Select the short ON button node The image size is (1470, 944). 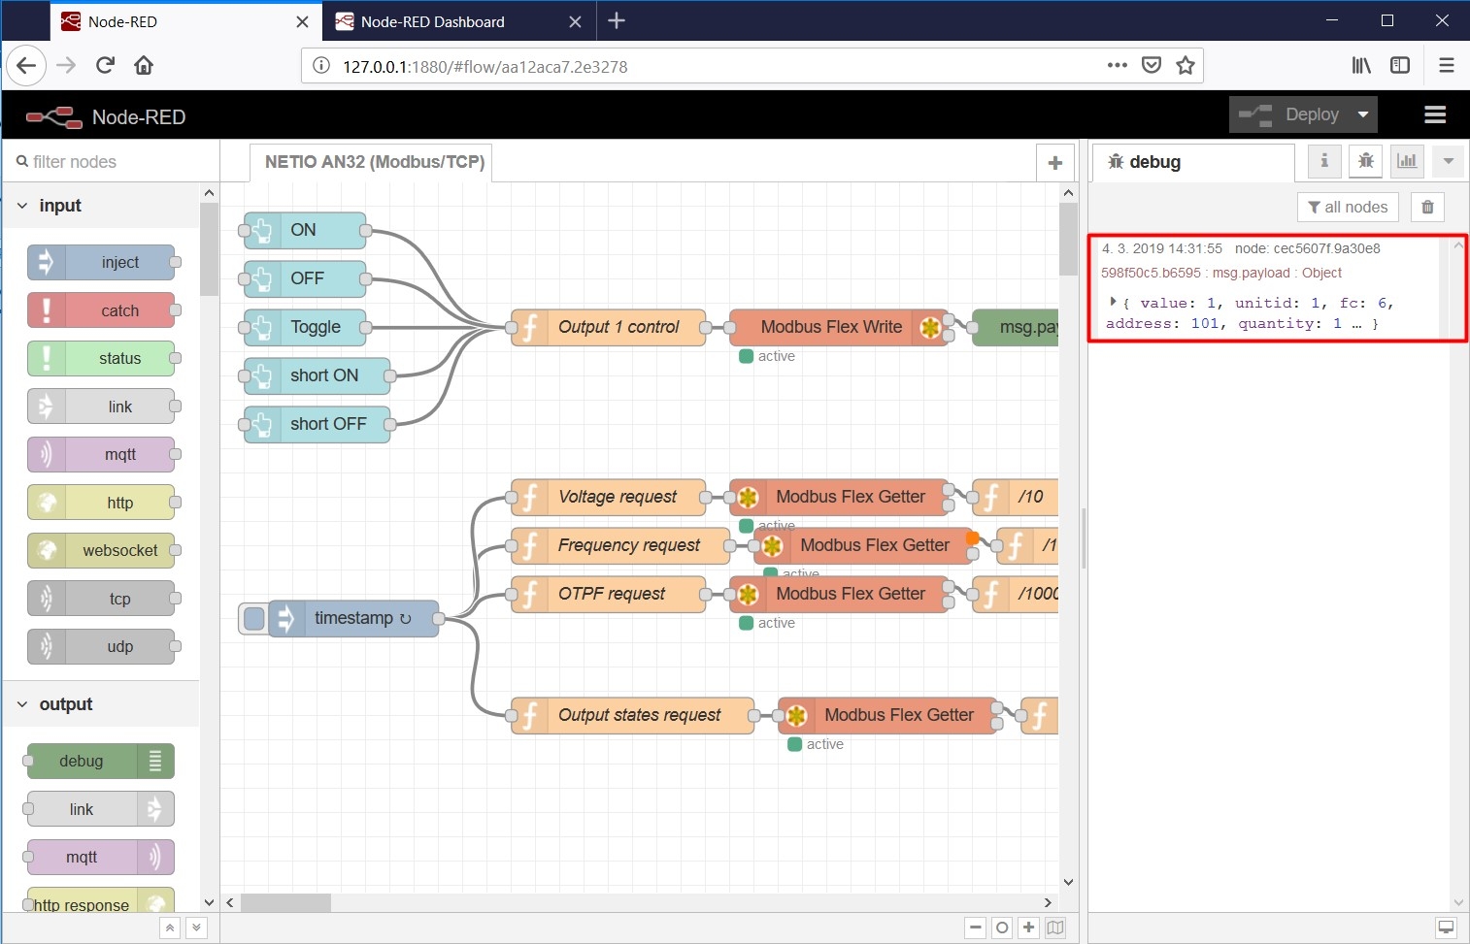[317, 375]
